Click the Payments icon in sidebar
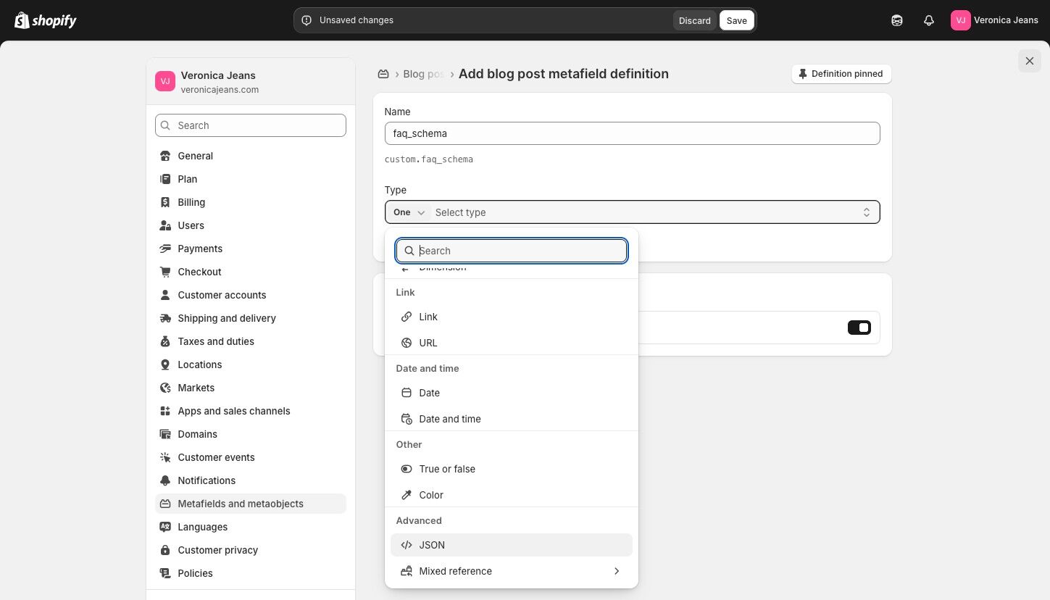The width and height of the screenshot is (1050, 600). point(165,249)
